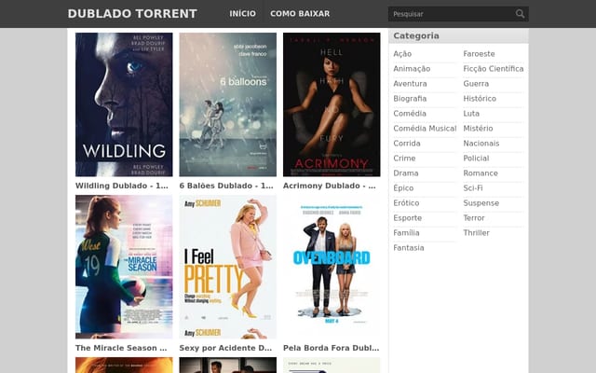Select the Épico category
Image resolution: width=596 pixels, height=373 pixels.
[x=403, y=188]
